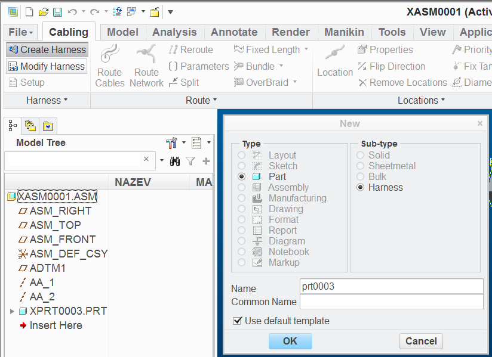Open the File menu
Screen dimensions: 492x357
21,32
